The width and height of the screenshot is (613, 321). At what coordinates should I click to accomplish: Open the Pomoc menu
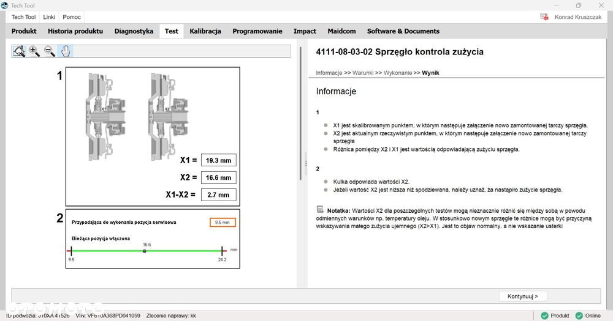72,17
